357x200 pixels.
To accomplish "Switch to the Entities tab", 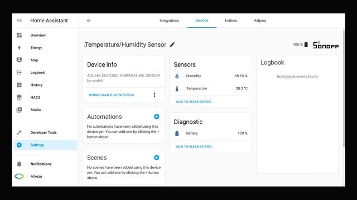I will [x=231, y=21].
